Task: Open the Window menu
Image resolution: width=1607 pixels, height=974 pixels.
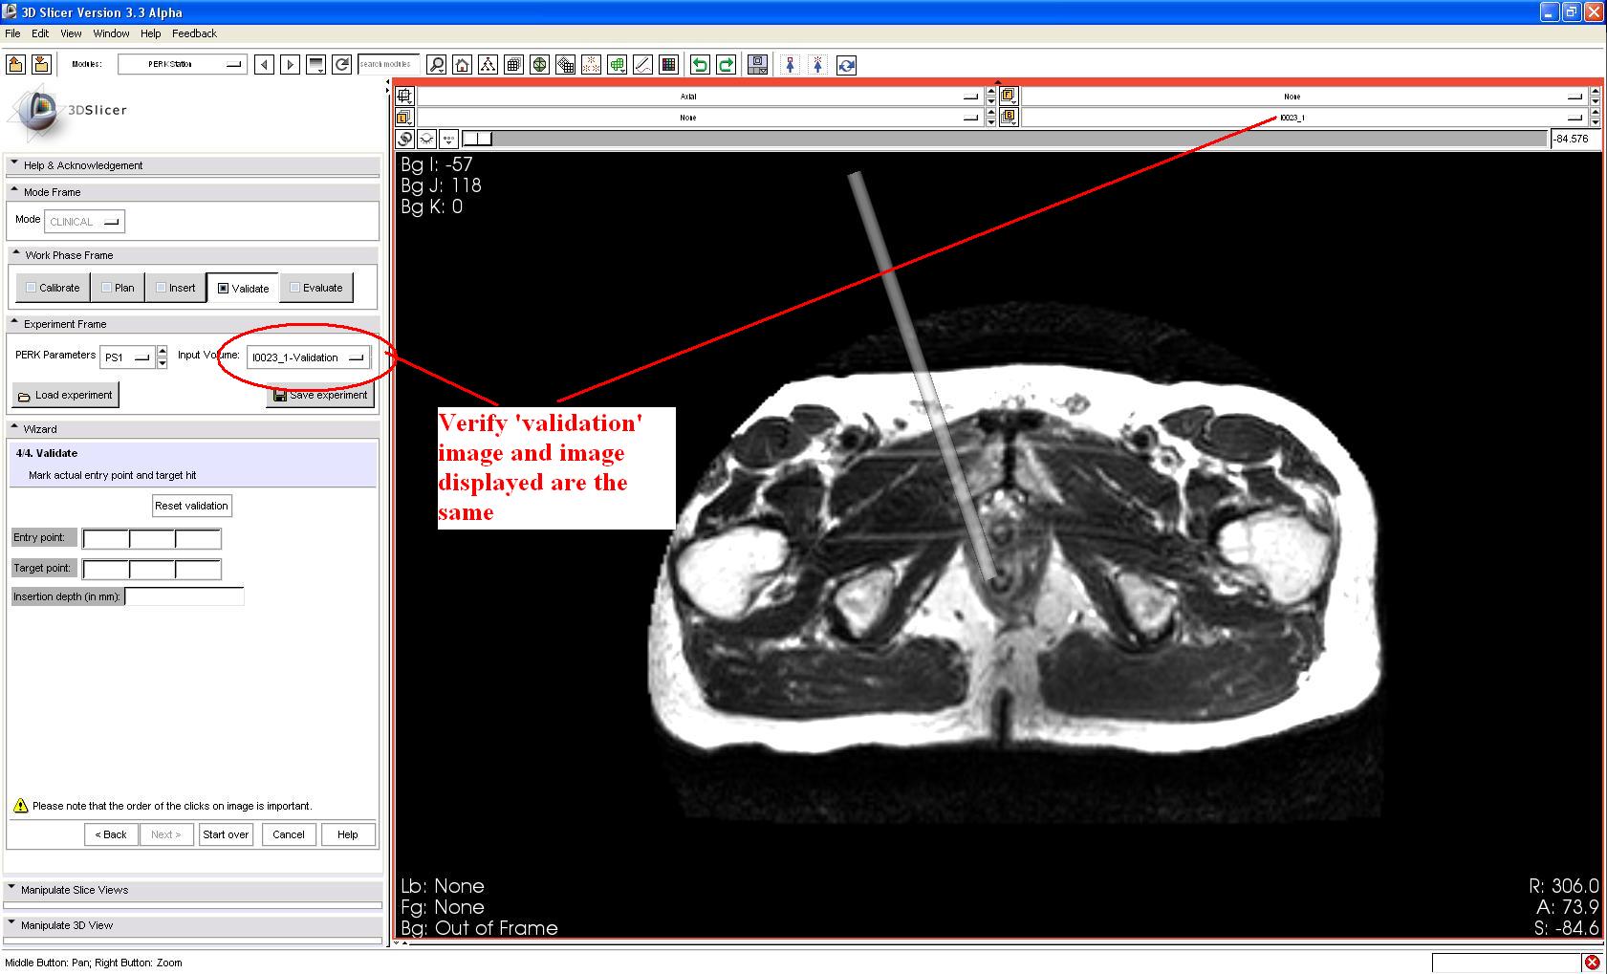Action: pyautogui.click(x=111, y=33)
